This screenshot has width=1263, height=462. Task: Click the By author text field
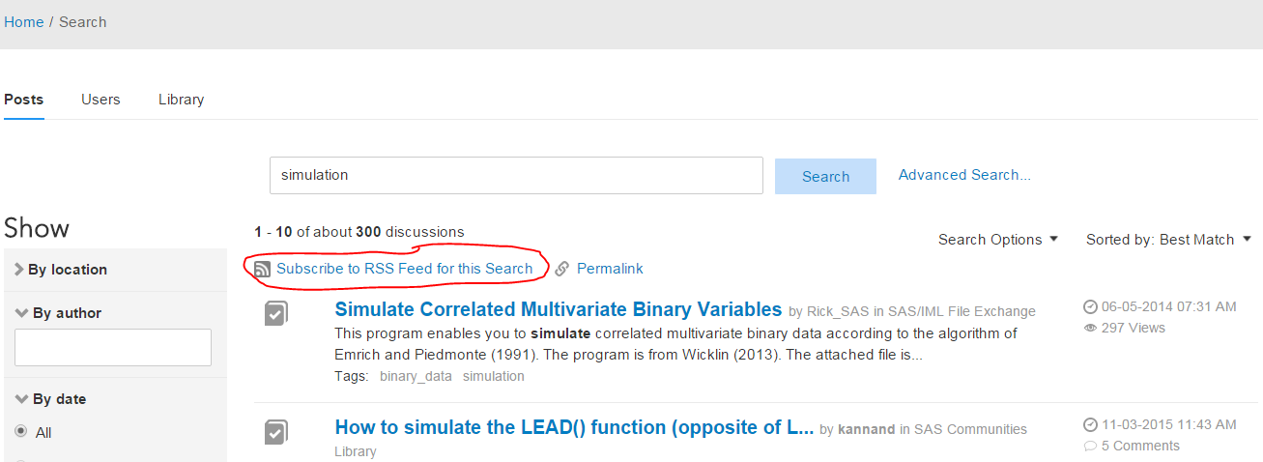113,348
